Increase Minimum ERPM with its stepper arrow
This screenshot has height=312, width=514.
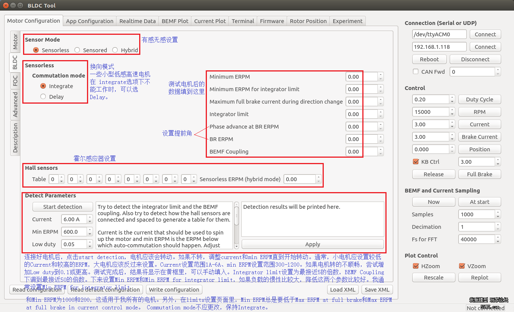381,75
